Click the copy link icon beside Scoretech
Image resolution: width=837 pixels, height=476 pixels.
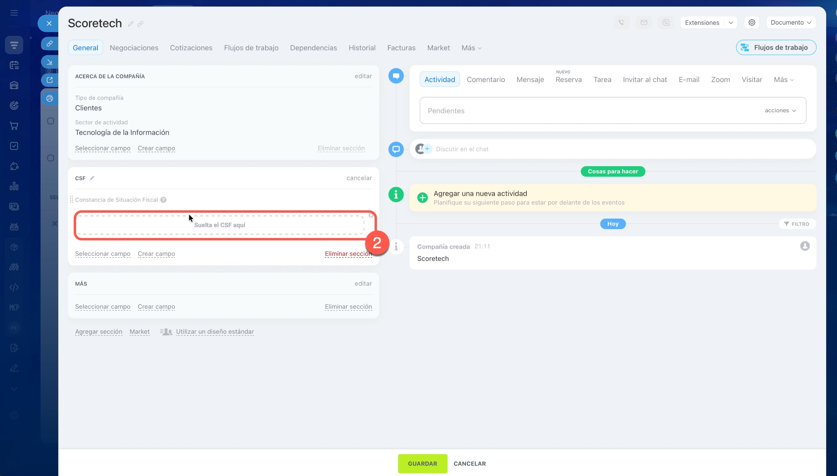[140, 24]
